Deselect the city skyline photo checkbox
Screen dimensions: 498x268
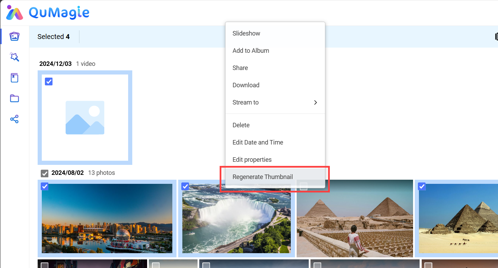45,187
